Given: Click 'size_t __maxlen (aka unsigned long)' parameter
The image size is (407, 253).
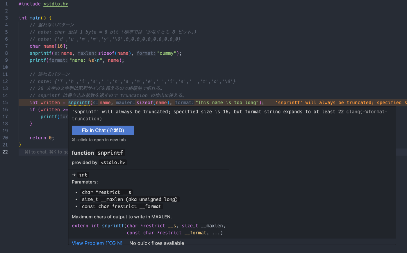Looking at the screenshot, I should tap(130, 199).
